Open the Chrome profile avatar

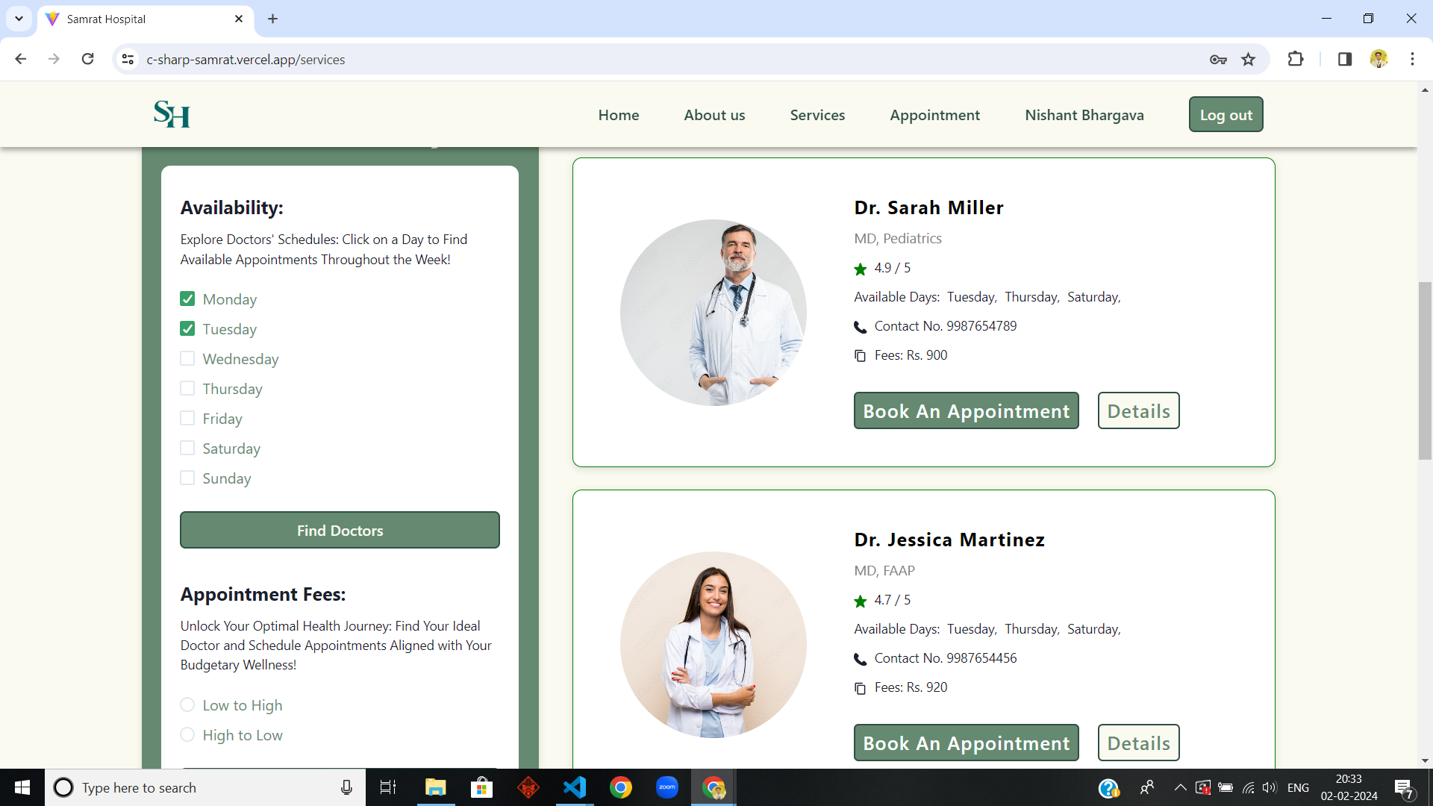1379,59
